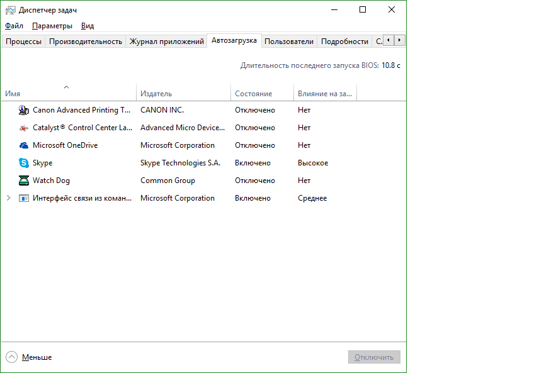Viewport: 544px width, 373px height.
Task: Select Интерфейс связи из коман... entry name
Action: [x=82, y=198]
